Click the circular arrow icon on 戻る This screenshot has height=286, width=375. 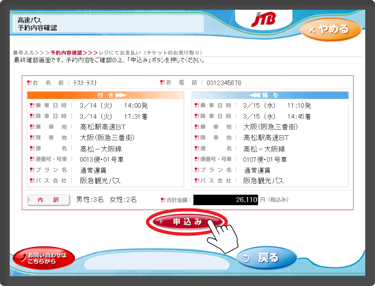point(246,258)
